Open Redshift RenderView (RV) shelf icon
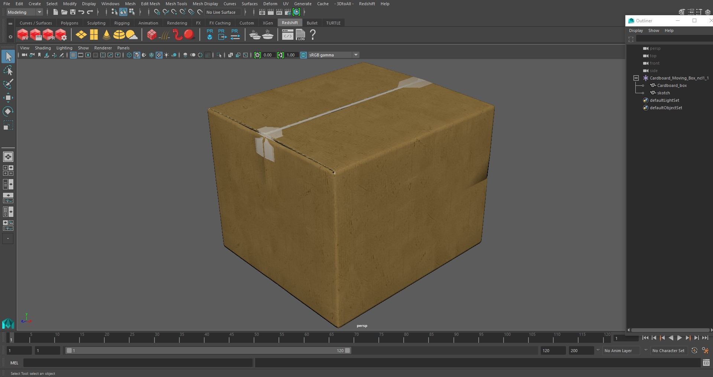 tap(23, 35)
